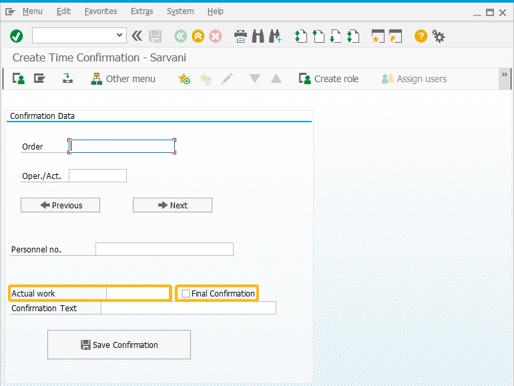Click the Oper./Act. input field

tap(97, 176)
